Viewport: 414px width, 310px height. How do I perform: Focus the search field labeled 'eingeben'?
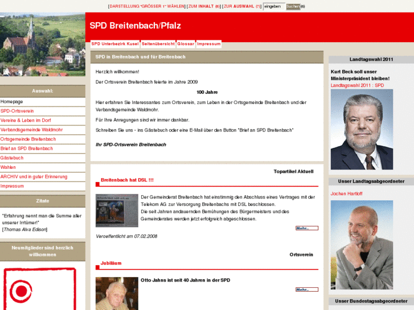[274, 6]
